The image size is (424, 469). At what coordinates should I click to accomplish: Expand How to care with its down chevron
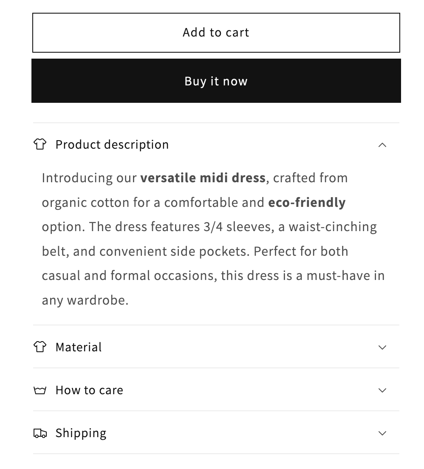coord(382,390)
